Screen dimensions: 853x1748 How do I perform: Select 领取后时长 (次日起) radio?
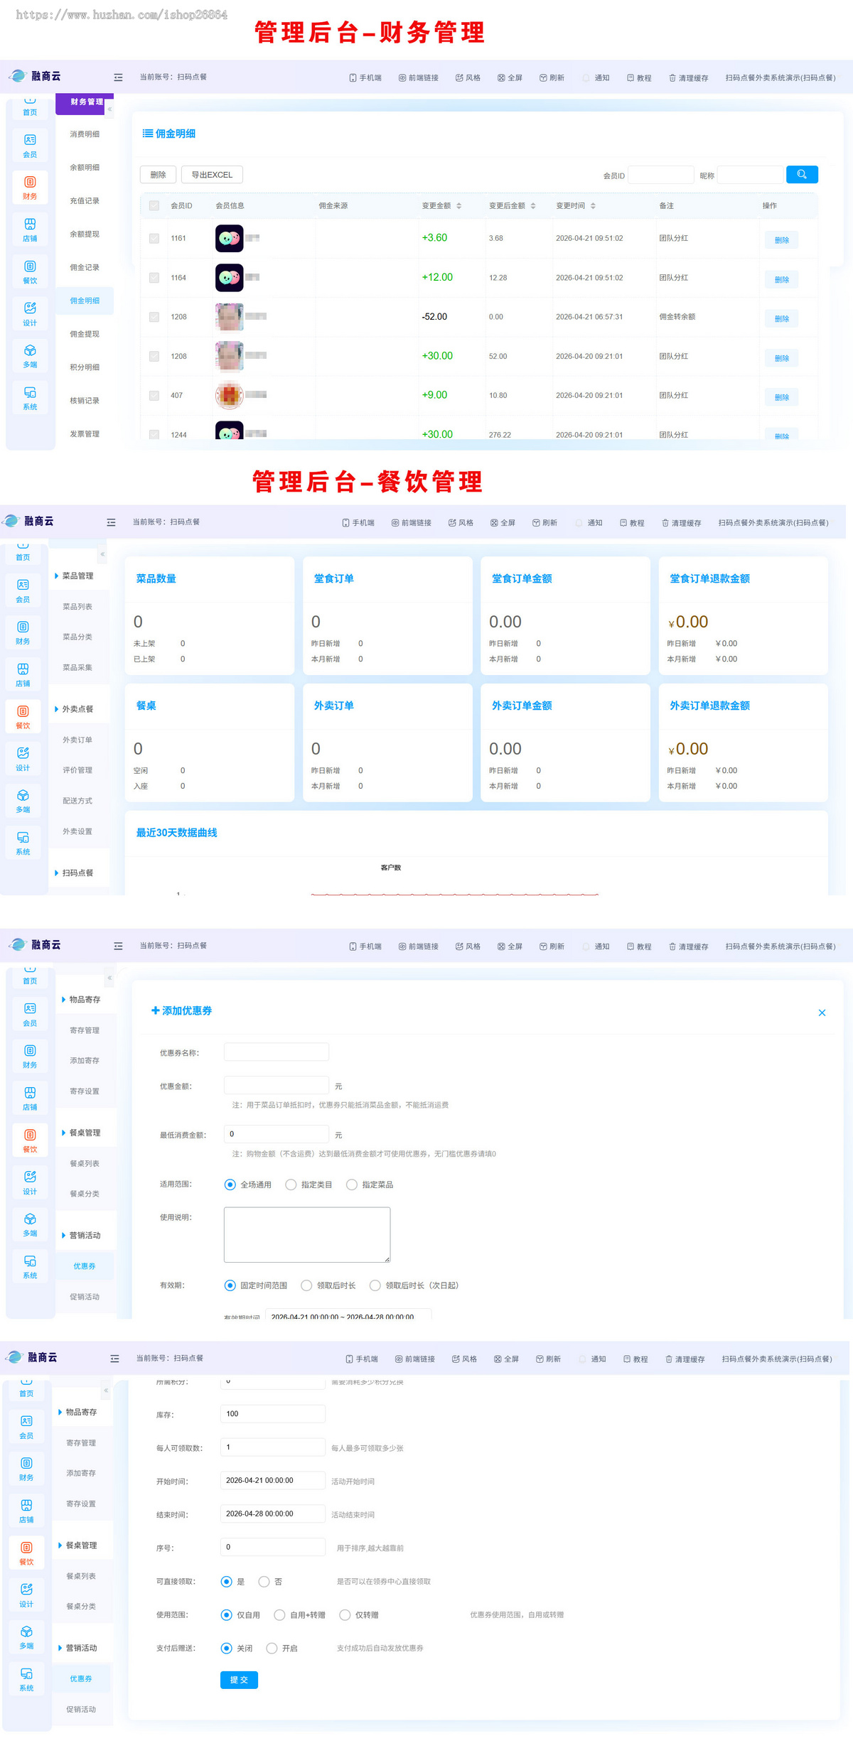coord(375,1285)
